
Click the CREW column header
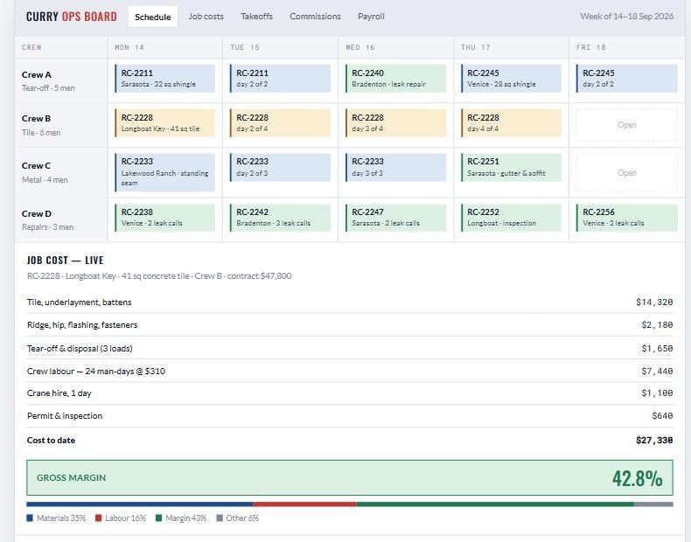(x=61, y=47)
